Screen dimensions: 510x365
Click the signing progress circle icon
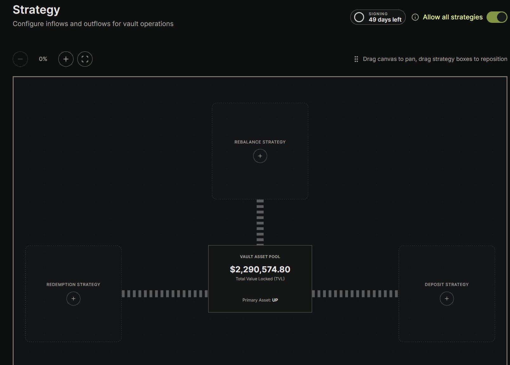point(359,17)
